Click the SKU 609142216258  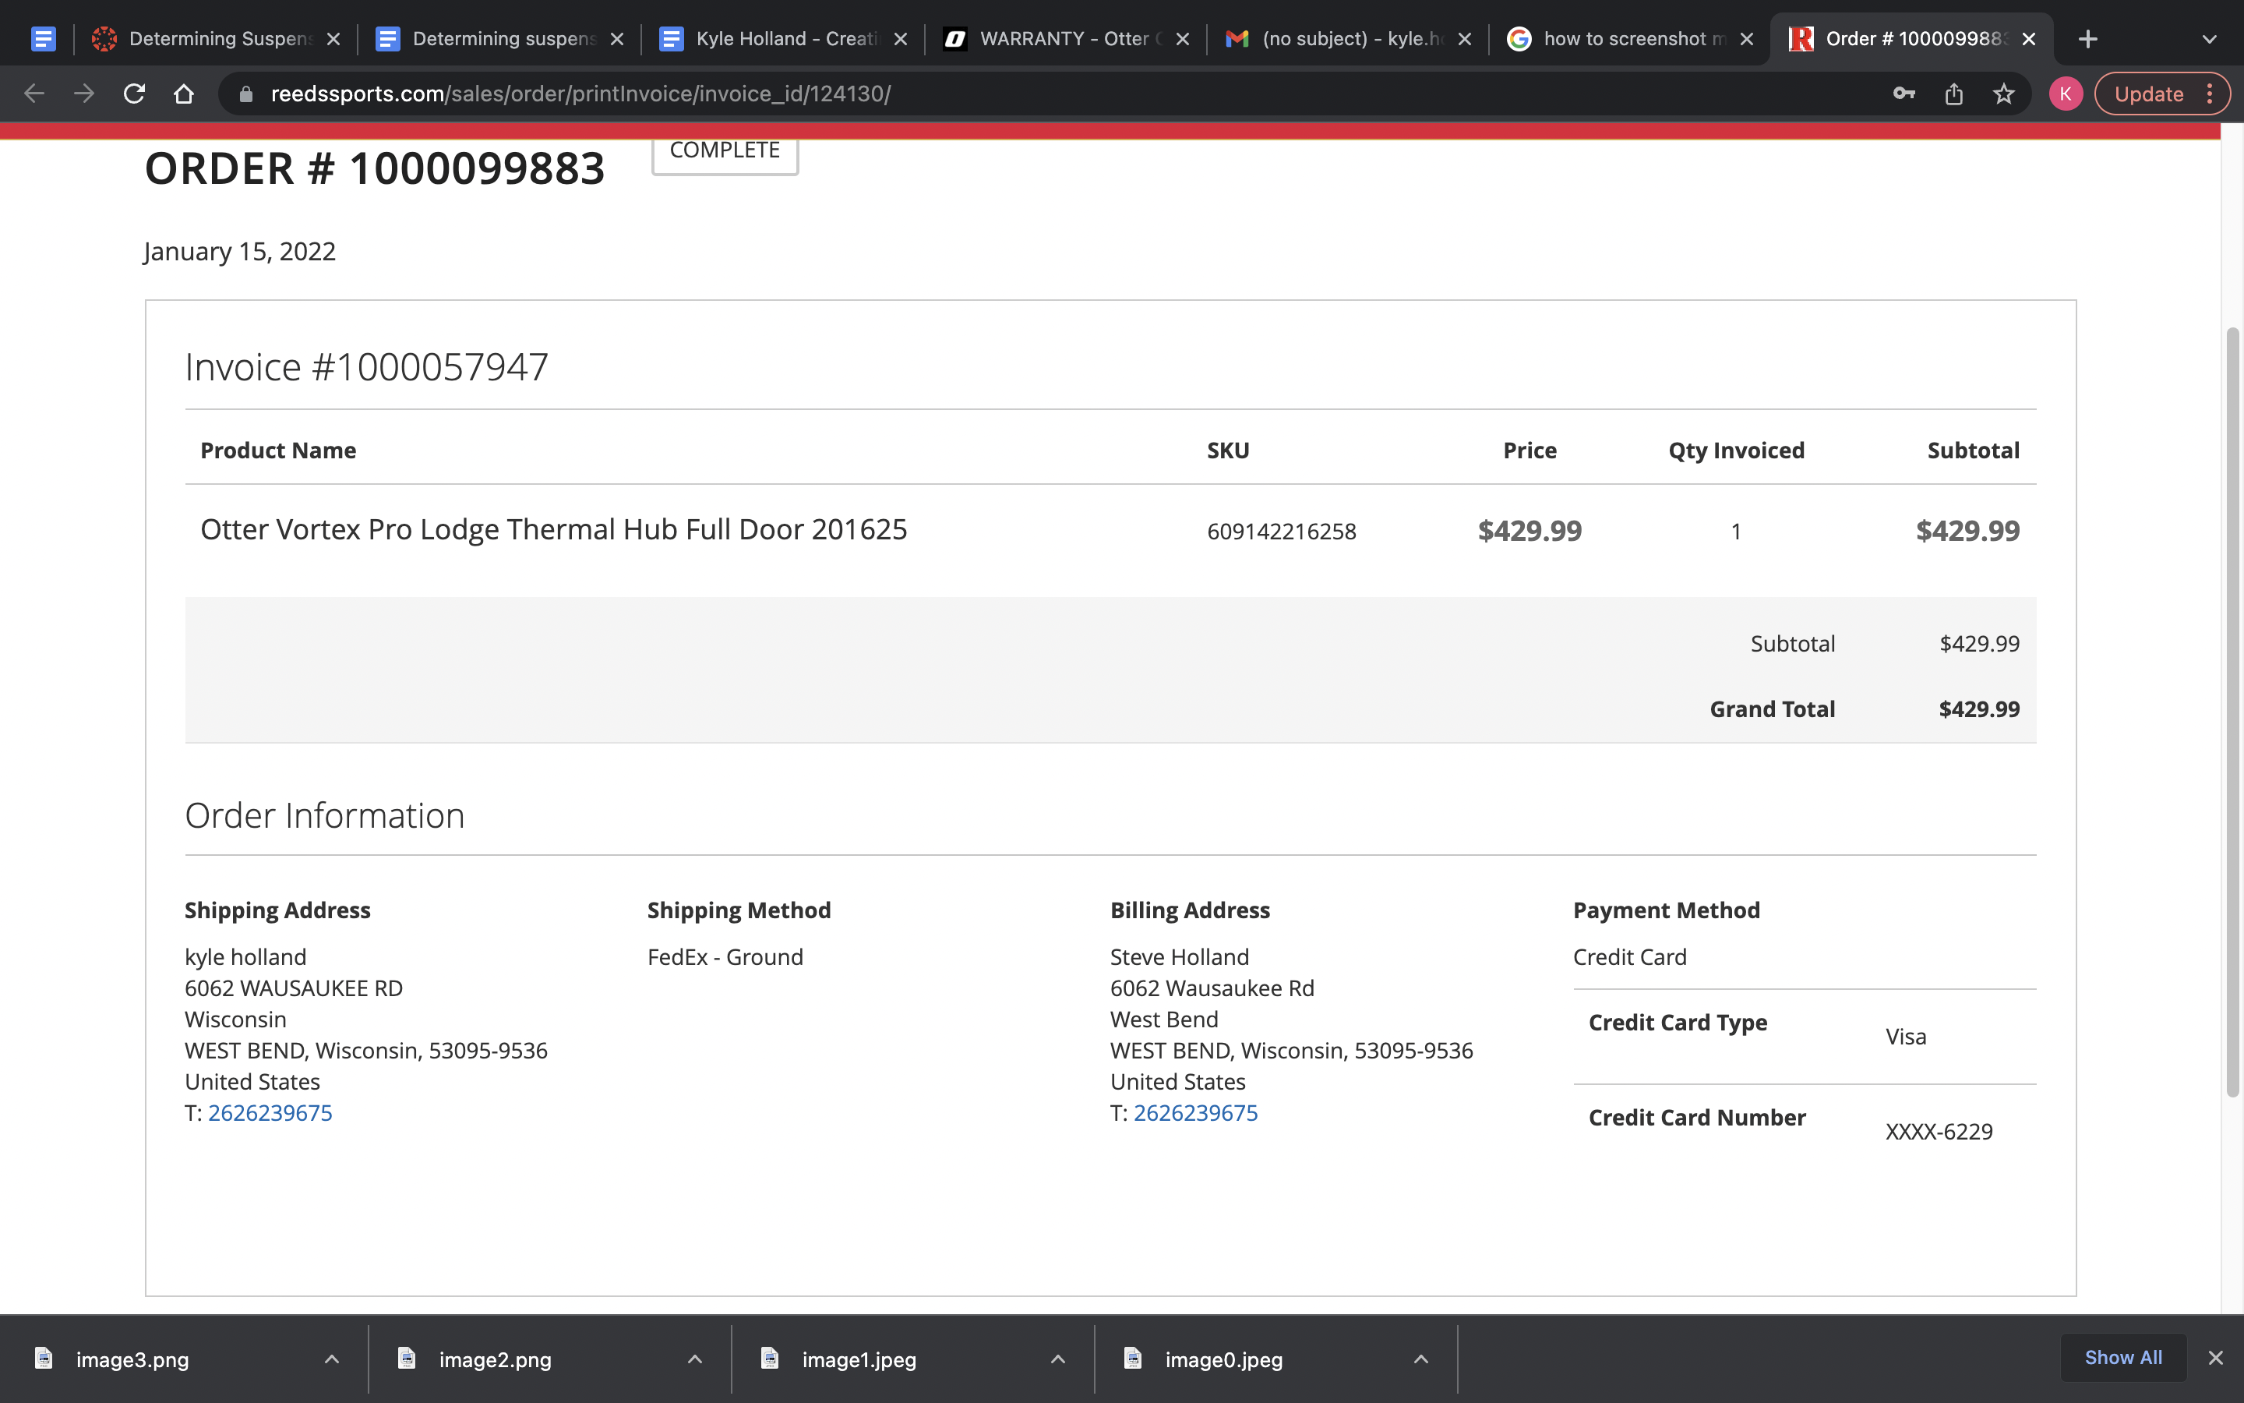[x=1282, y=532]
